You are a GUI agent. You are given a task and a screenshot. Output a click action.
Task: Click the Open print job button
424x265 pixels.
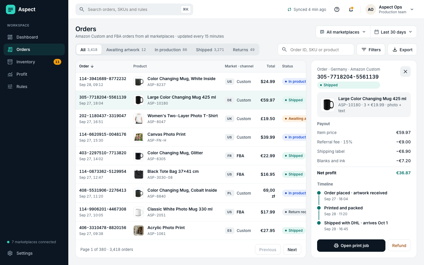[x=351, y=246]
